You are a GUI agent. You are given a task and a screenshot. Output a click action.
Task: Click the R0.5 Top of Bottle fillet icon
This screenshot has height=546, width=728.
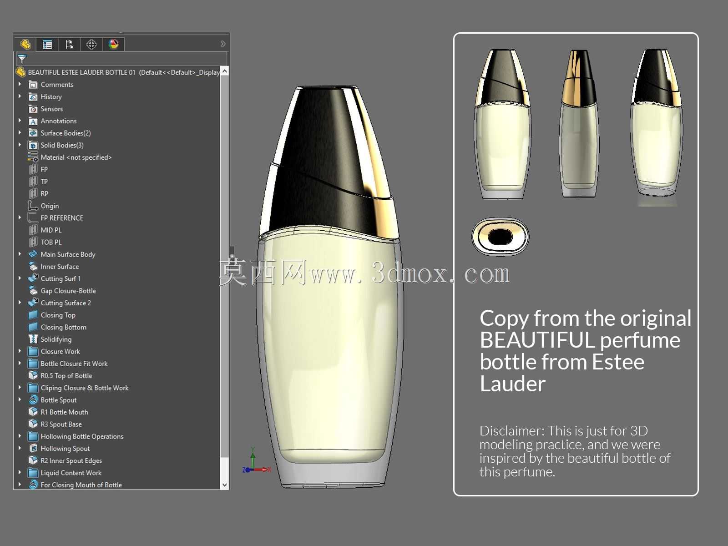(x=33, y=376)
